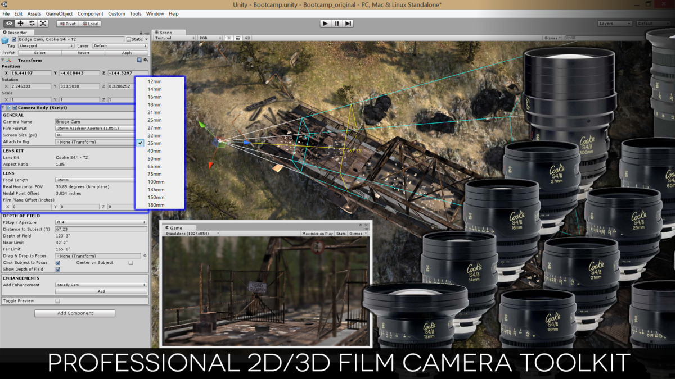
Task: Select the Scale tool in the toolbar
Action: click(43, 24)
